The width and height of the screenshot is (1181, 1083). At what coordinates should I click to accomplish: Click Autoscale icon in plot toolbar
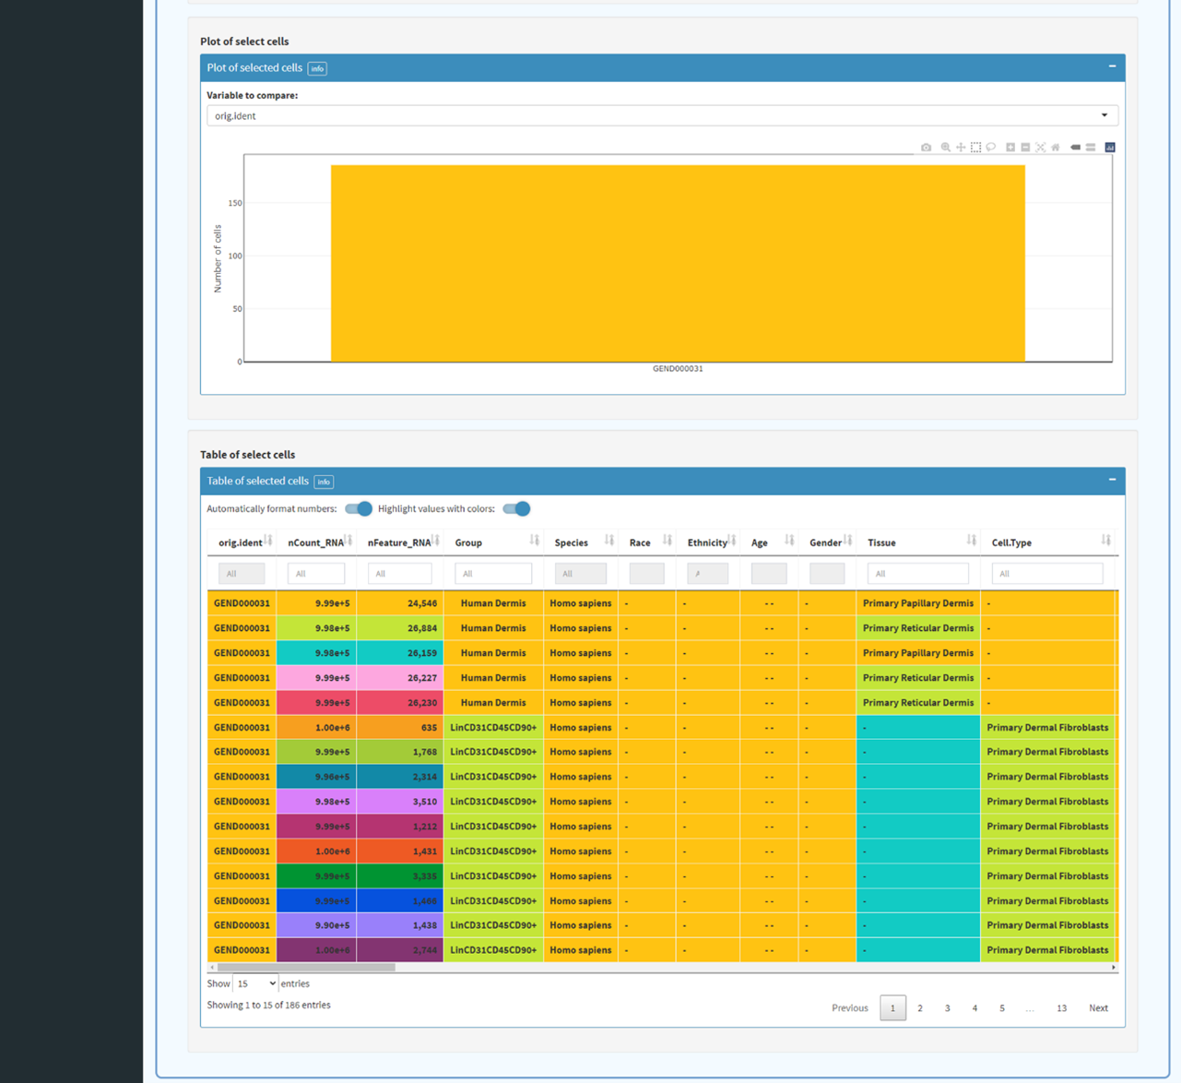coord(1041,148)
